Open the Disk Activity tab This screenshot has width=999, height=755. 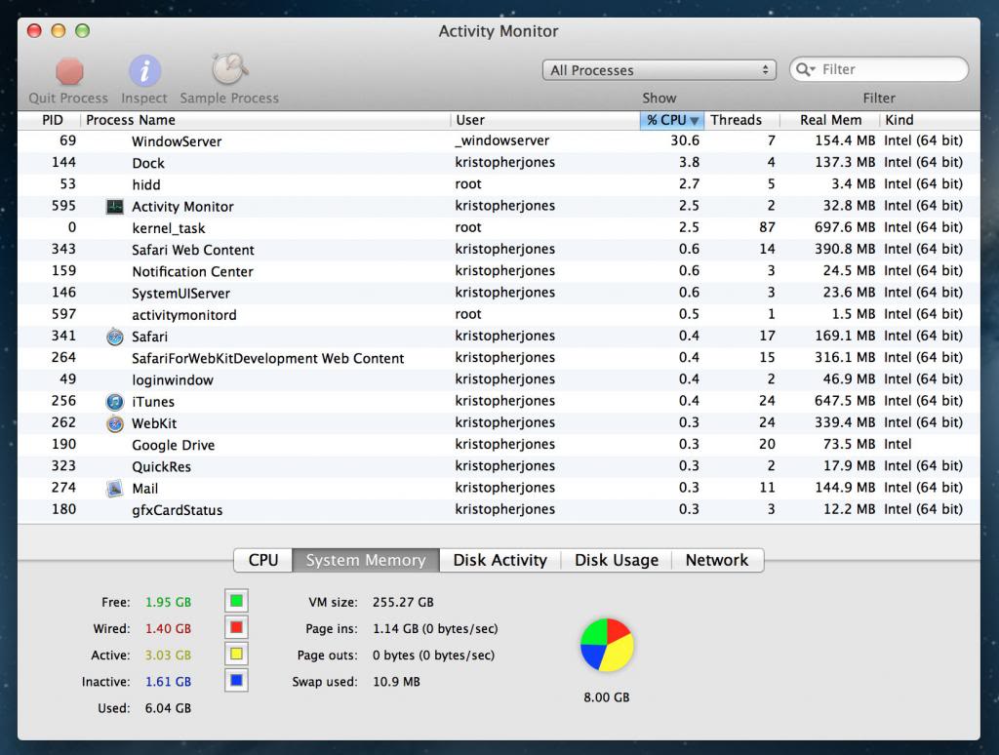pyautogui.click(x=500, y=560)
